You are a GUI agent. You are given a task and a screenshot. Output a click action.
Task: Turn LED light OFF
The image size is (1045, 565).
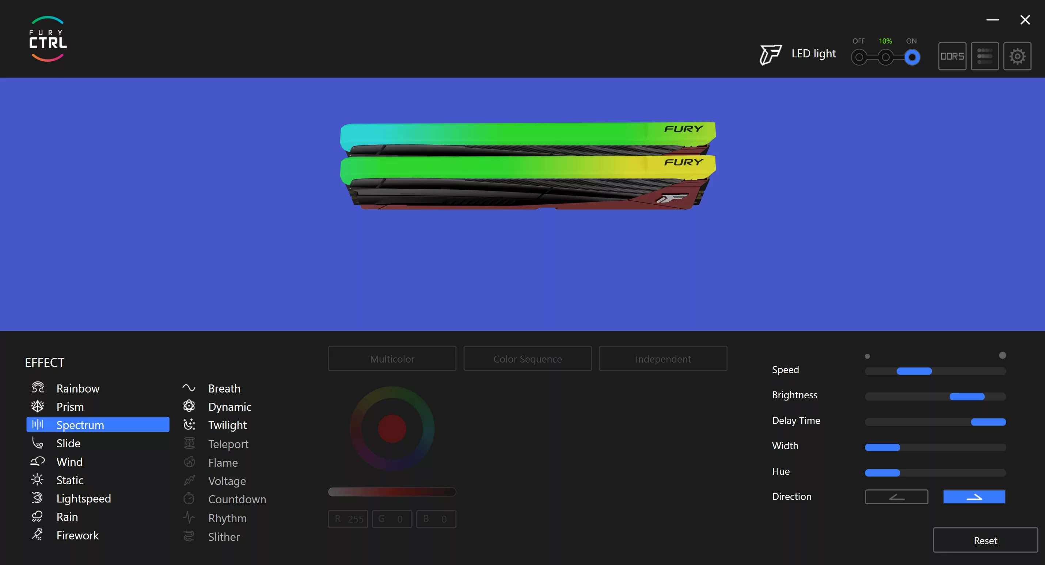(x=859, y=57)
